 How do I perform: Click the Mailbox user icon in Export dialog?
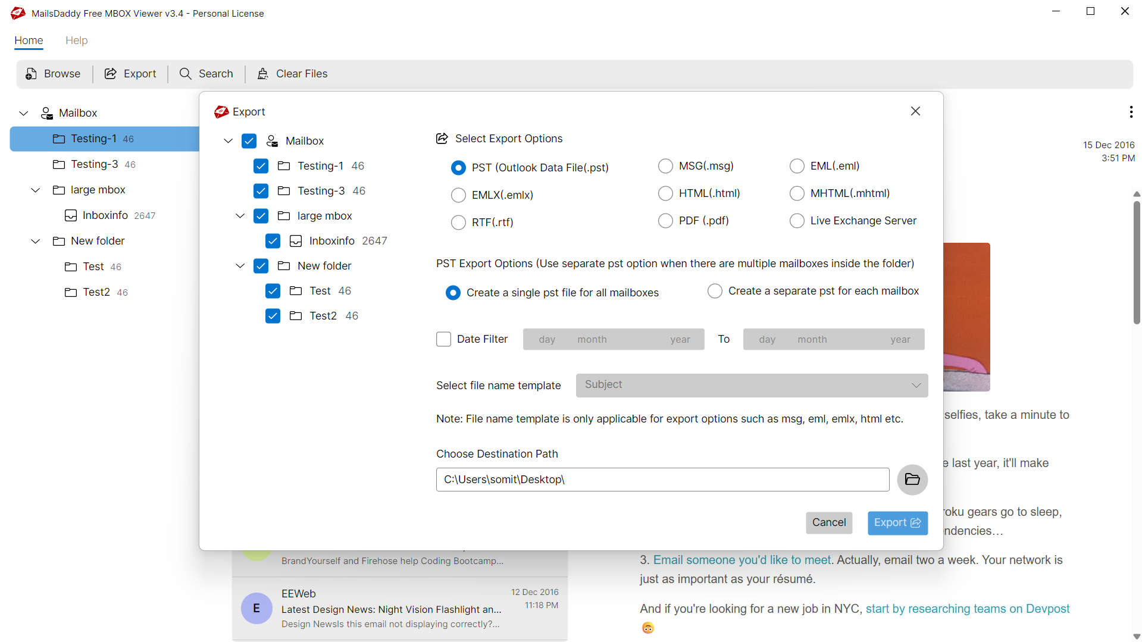273,141
